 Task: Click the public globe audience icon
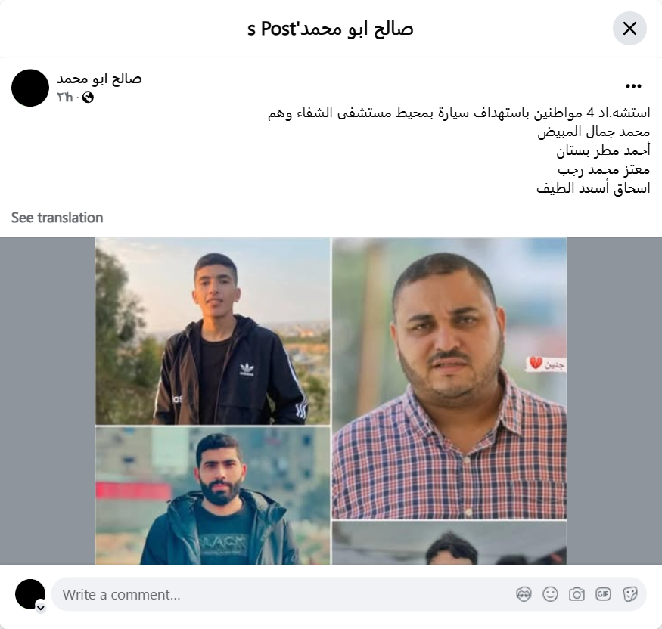coord(88,98)
